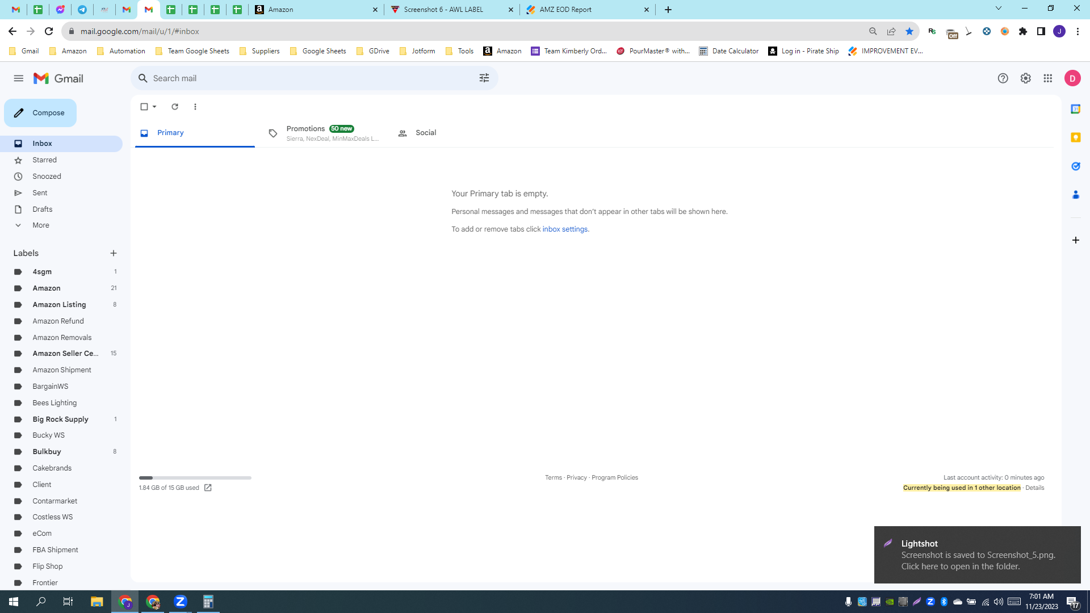Open Gmail Support help icon
1090x613 pixels.
pyautogui.click(x=1003, y=78)
